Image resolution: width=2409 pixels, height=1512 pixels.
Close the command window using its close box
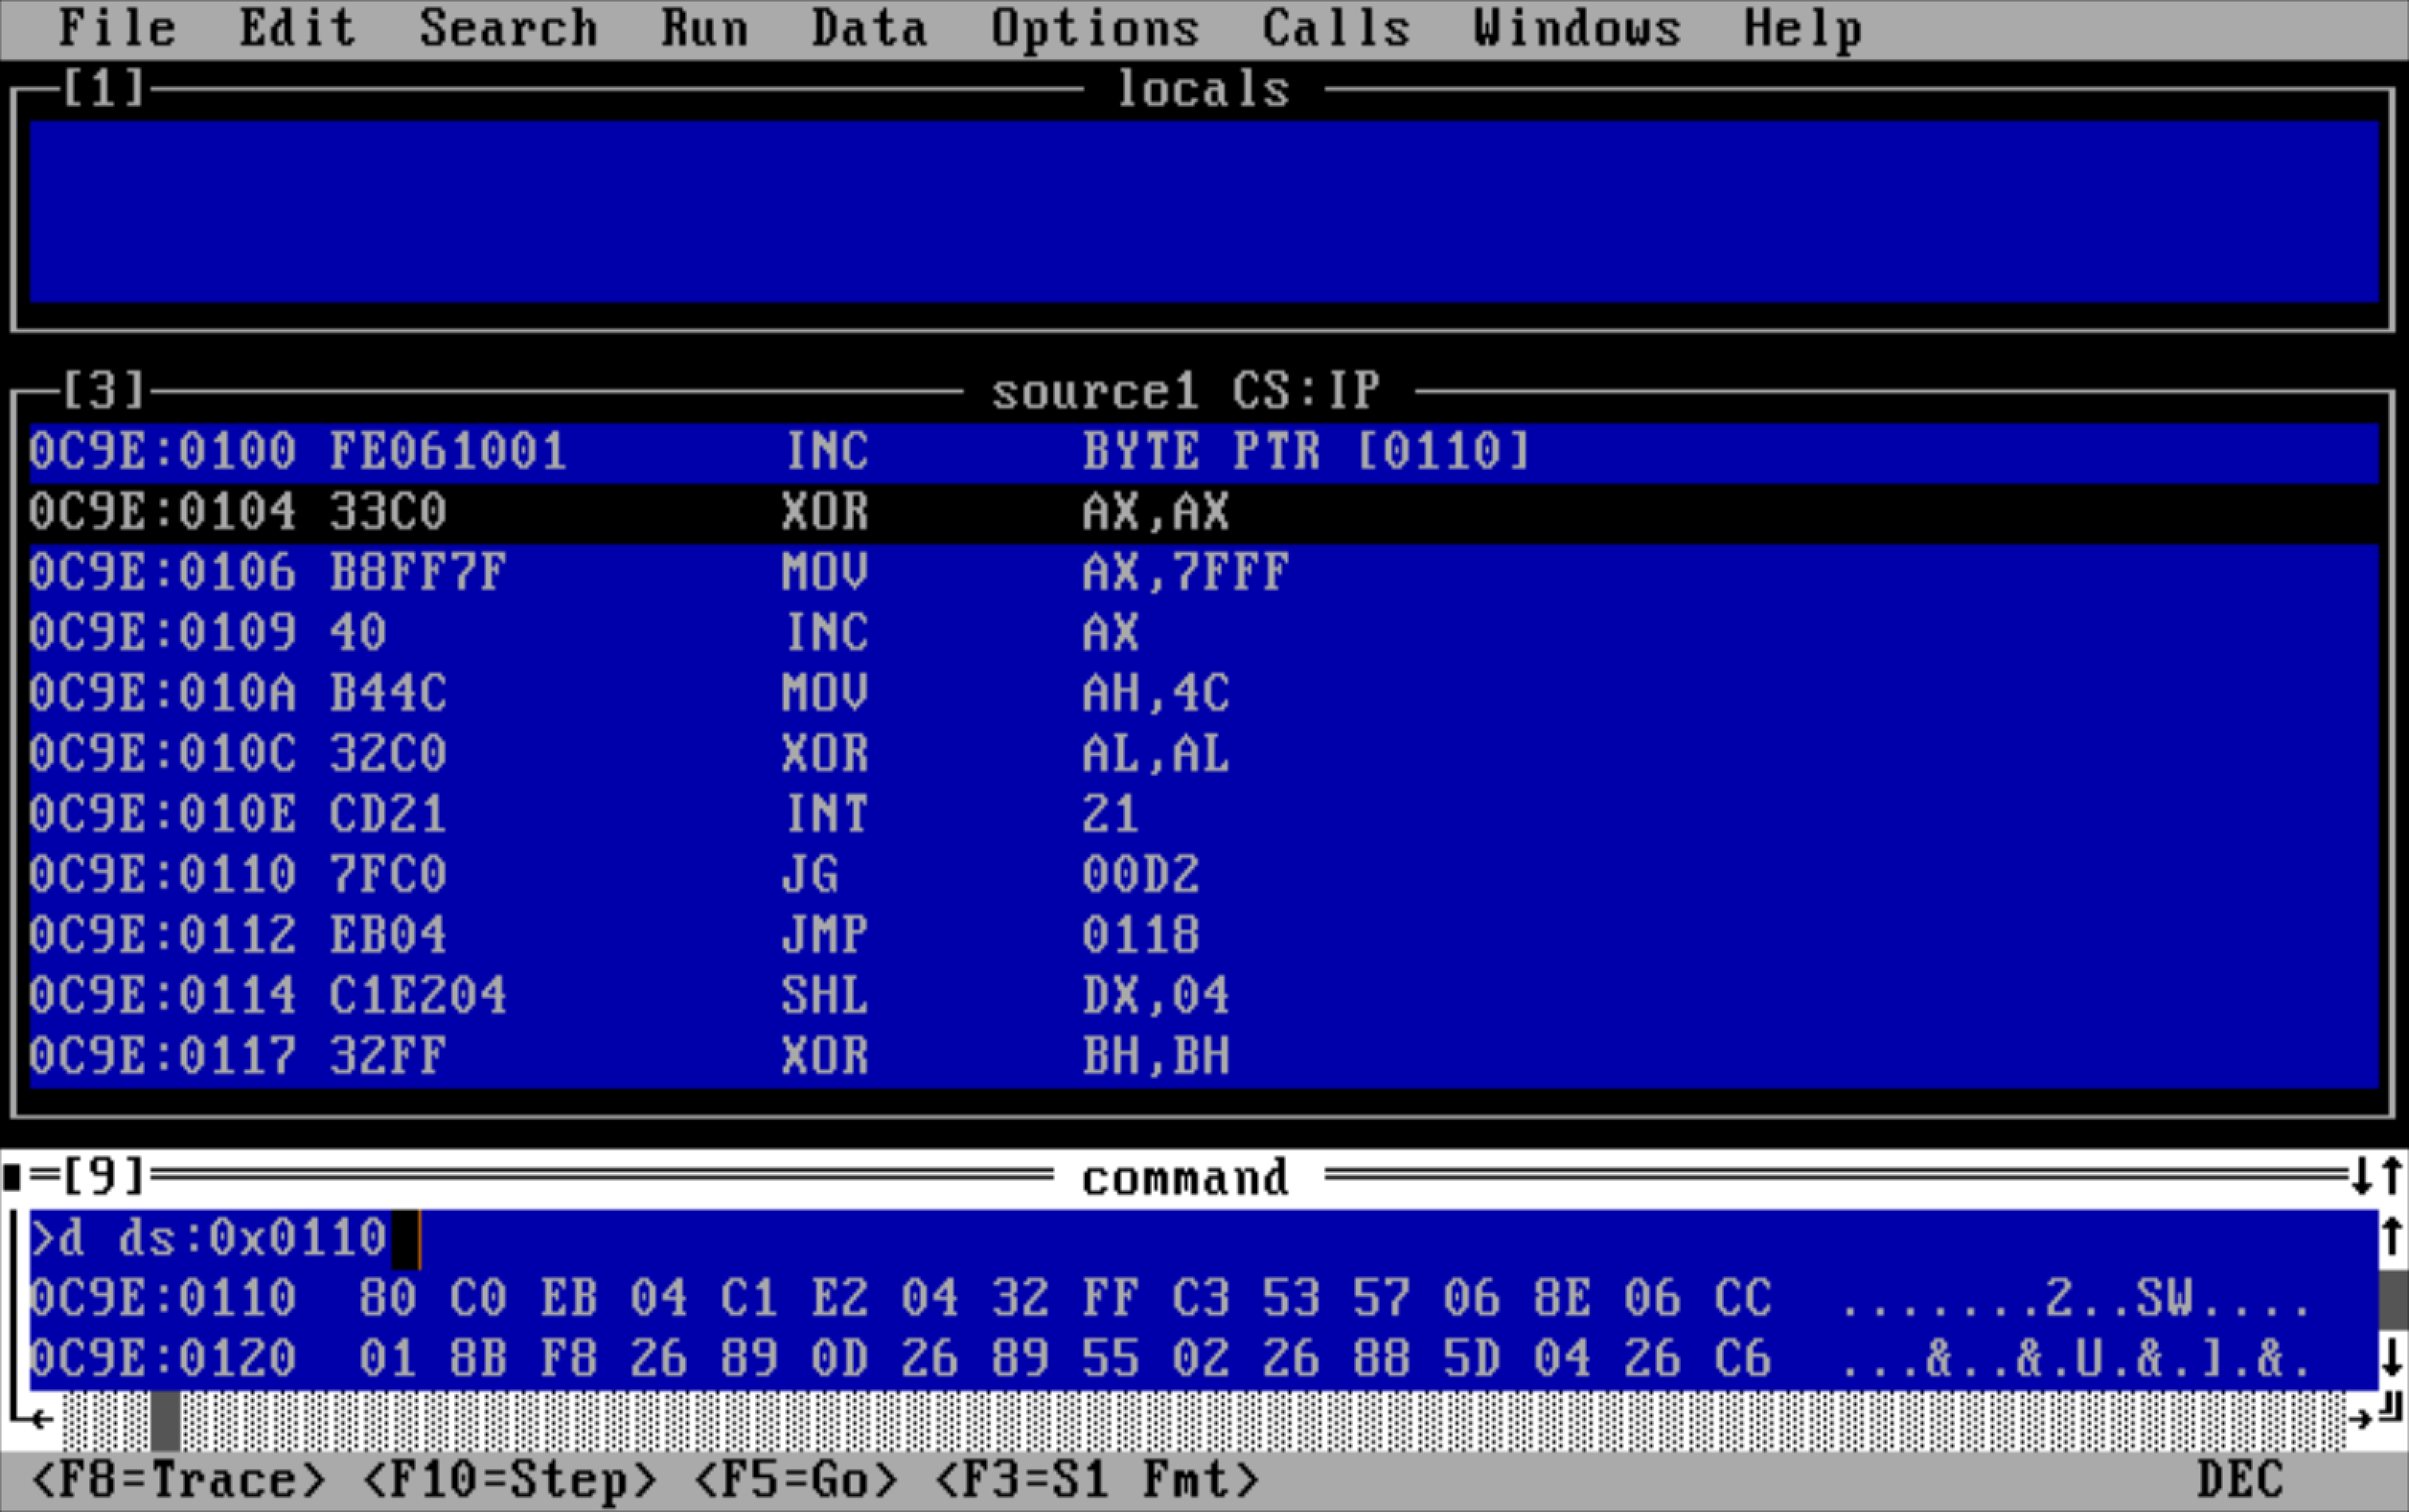pos(13,1177)
